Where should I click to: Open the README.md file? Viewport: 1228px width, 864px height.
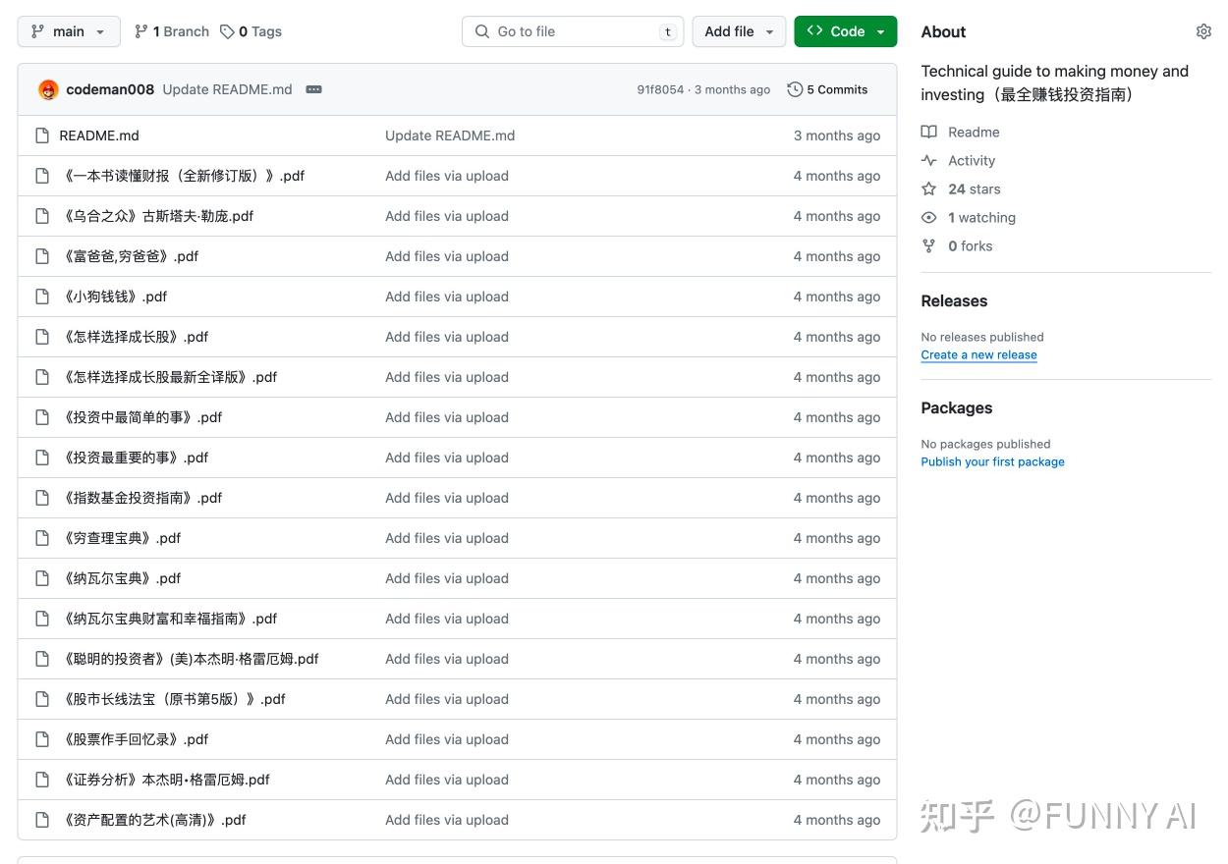click(x=99, y=135)
